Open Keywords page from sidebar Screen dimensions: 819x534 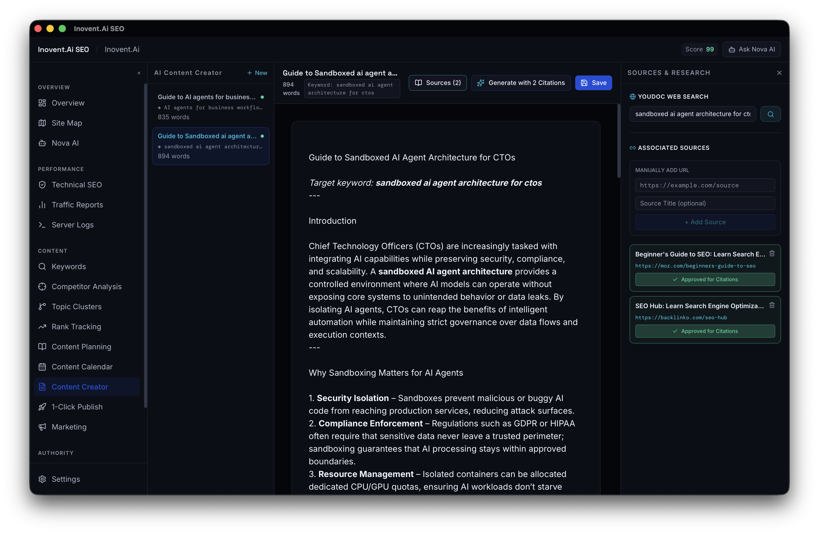[x=87, y=266]
